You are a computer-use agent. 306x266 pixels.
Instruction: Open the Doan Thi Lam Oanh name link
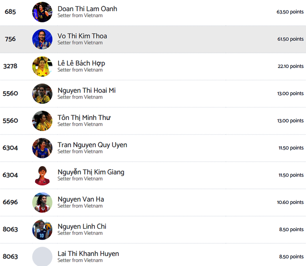(x=87, y=9)
